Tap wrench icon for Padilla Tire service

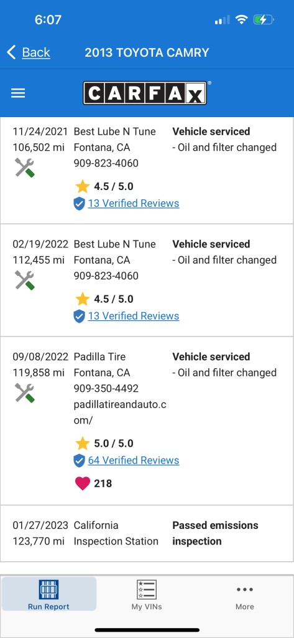25,393
